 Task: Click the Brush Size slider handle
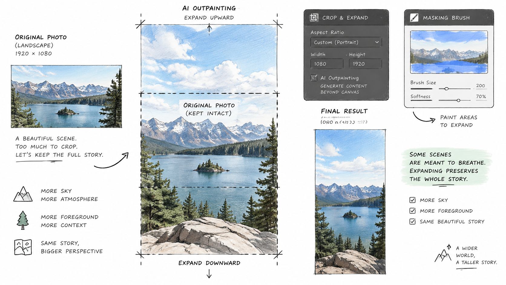pos(446,89)
